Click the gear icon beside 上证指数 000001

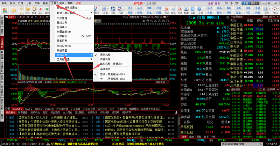tap(227, 17)
